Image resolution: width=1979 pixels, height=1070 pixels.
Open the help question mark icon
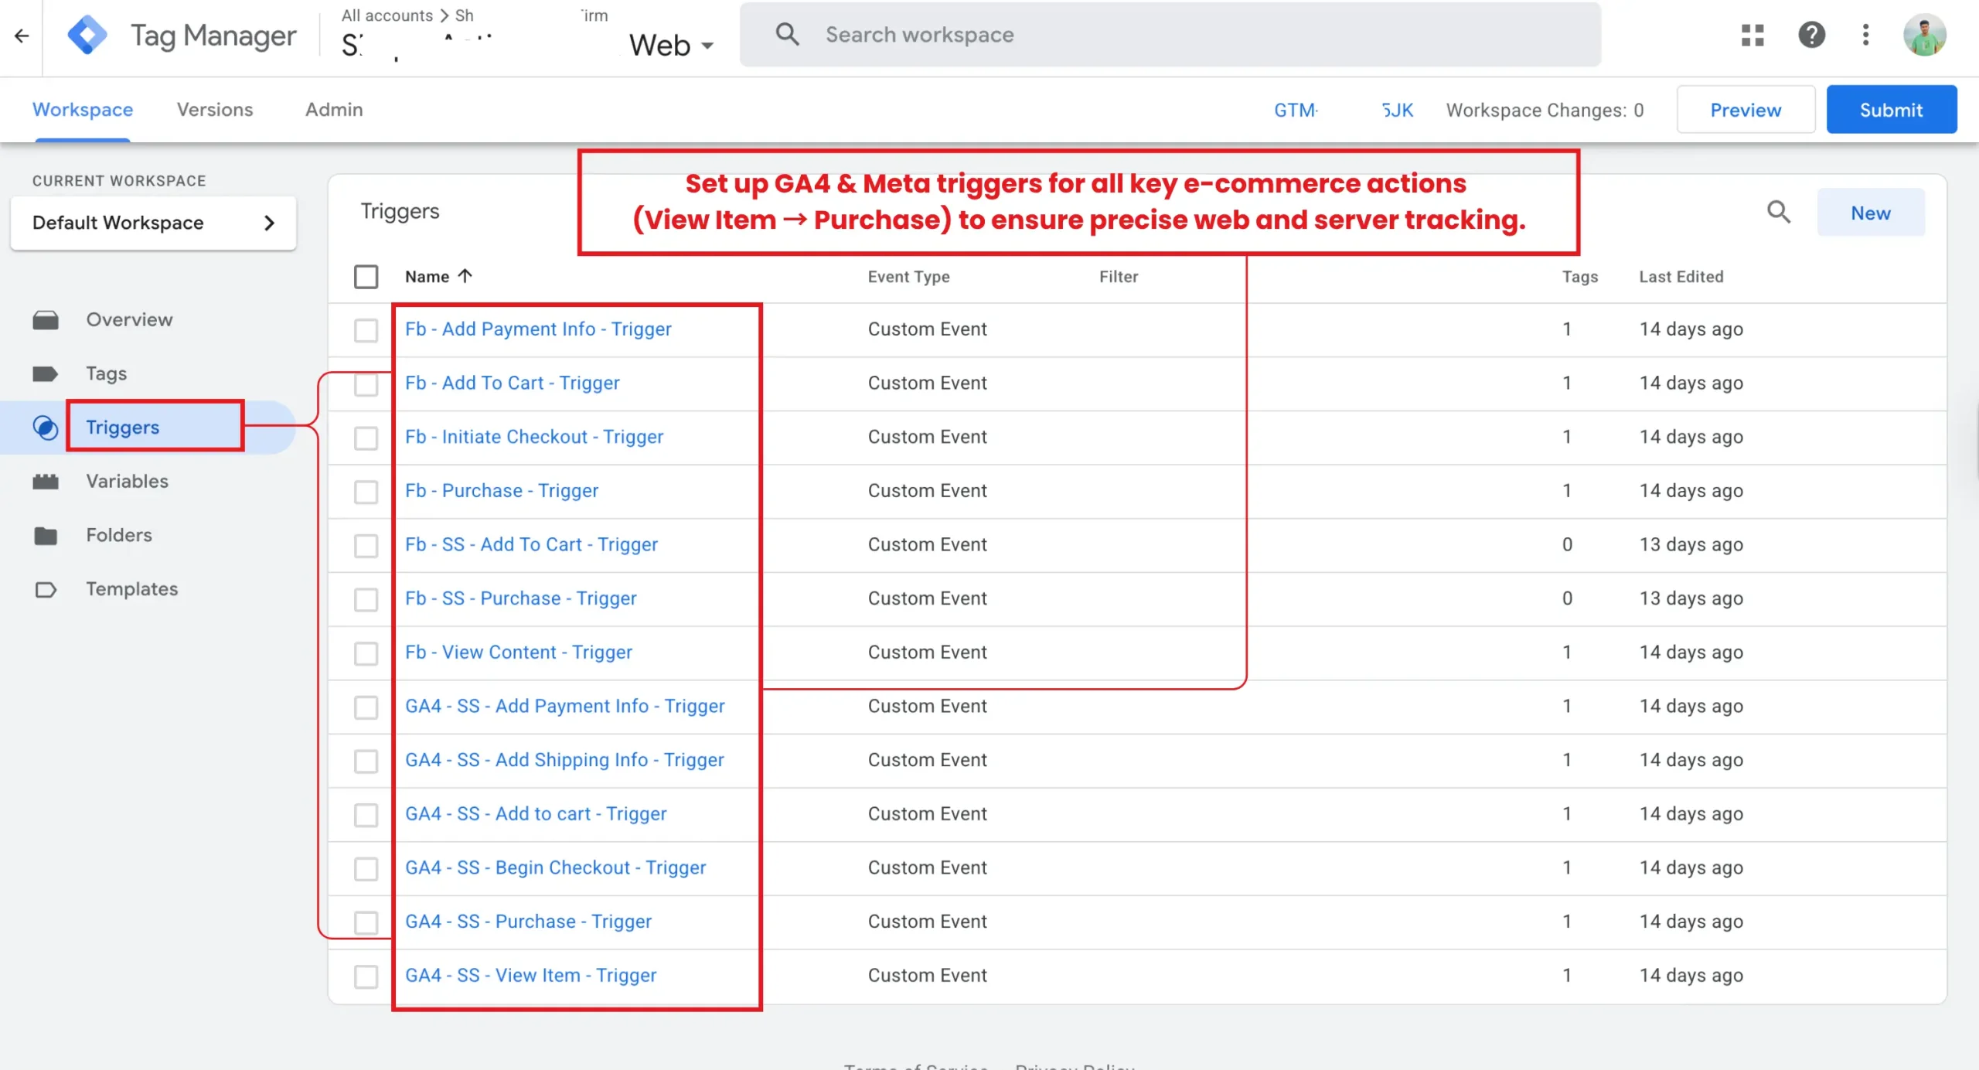point(1811,35)
